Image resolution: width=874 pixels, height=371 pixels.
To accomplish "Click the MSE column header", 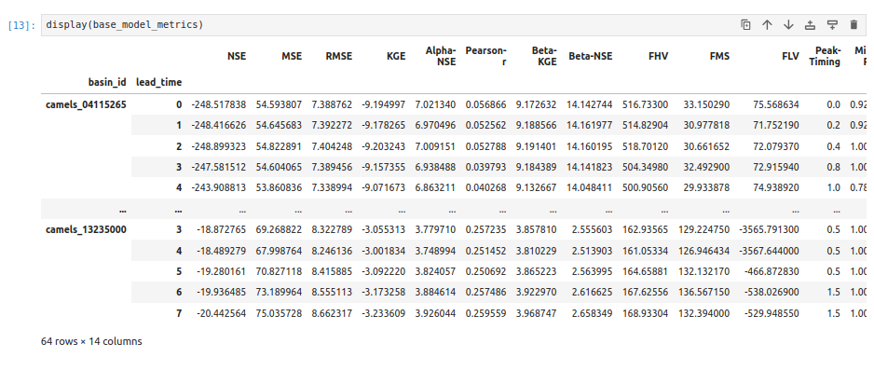I will click(292, 56).
